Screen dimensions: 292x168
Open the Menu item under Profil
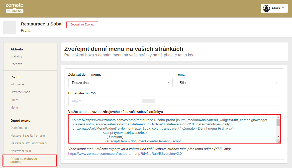pyautogui.click(x=14, y=108)
